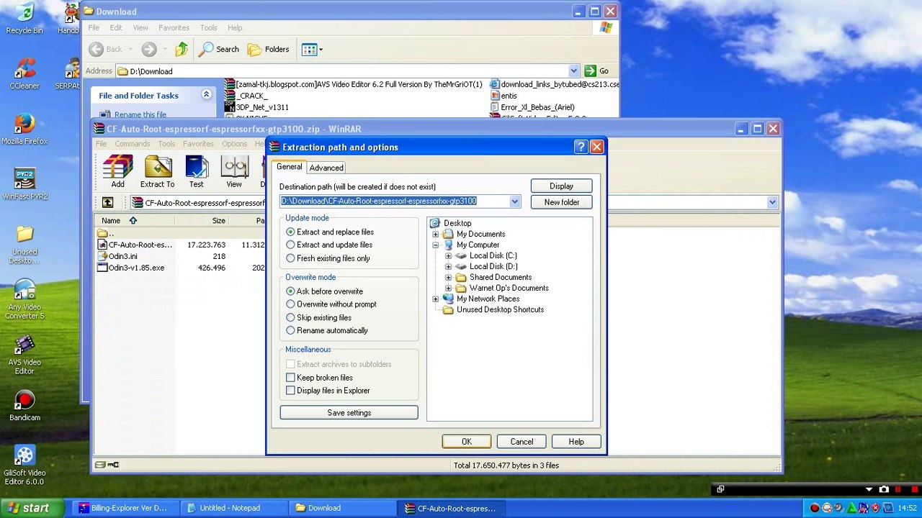Open Commands menu in WinRAR

[x=132, y=144]
